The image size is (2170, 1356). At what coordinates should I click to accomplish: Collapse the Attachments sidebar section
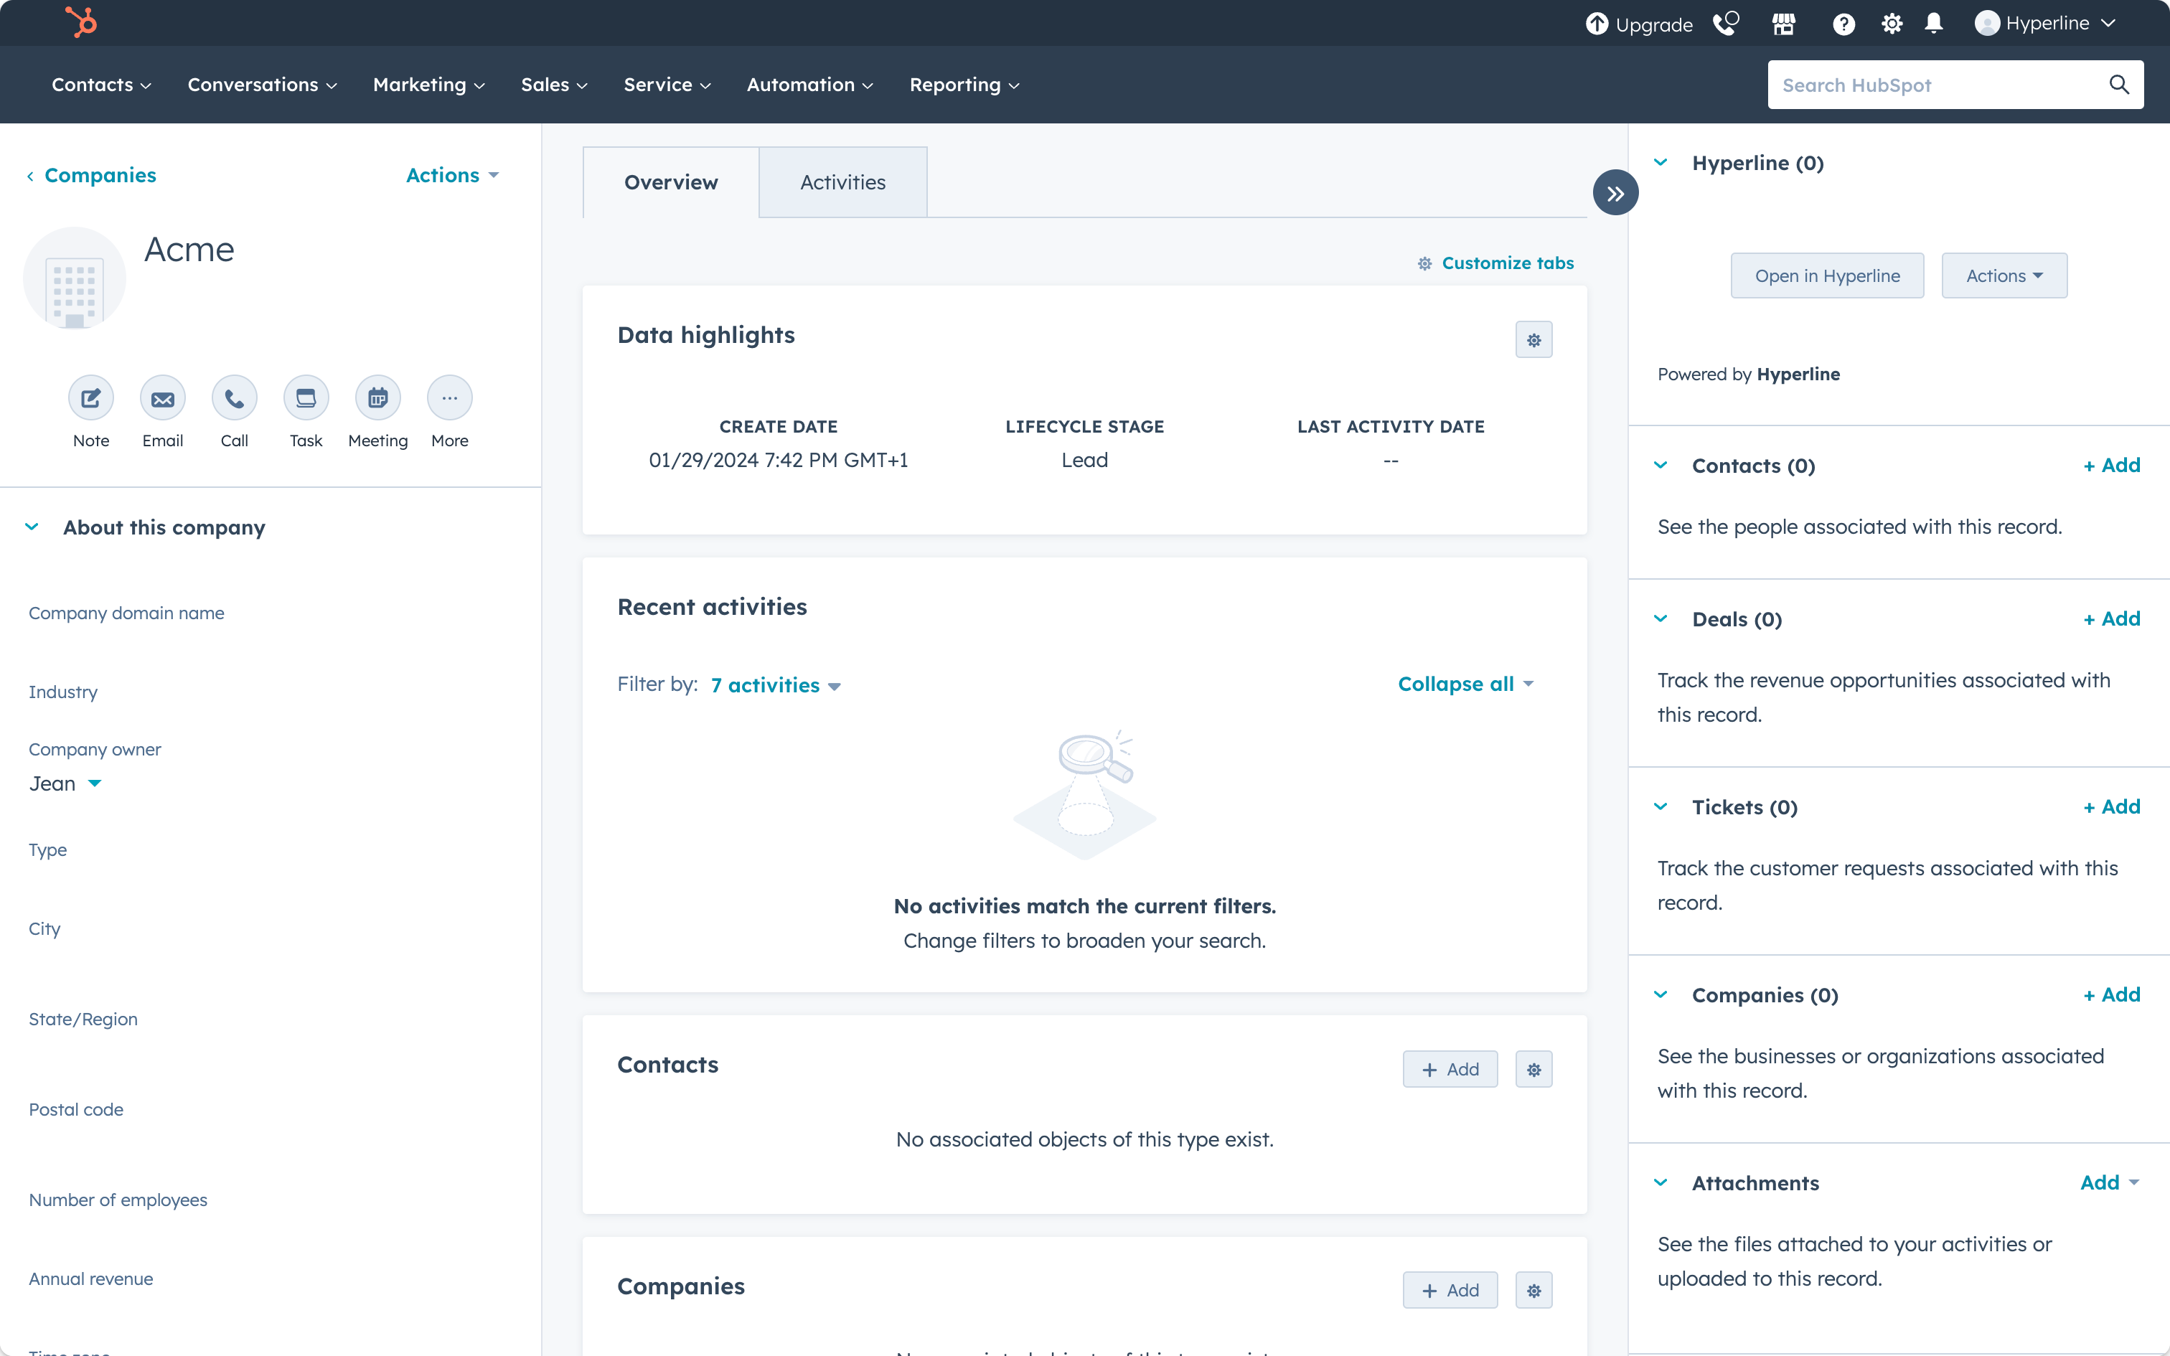click(x=1661, y=1182)
